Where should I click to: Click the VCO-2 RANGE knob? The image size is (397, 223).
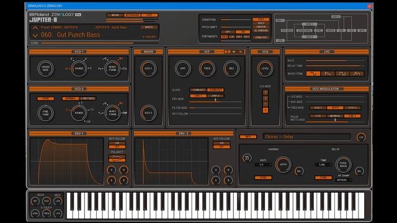point(79,113)
